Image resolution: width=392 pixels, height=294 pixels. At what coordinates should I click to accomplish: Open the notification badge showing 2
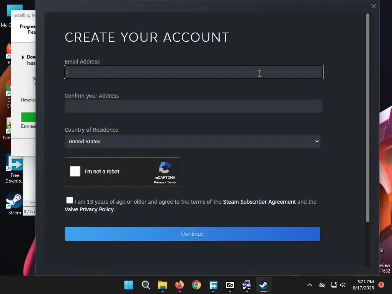point(381,285)
